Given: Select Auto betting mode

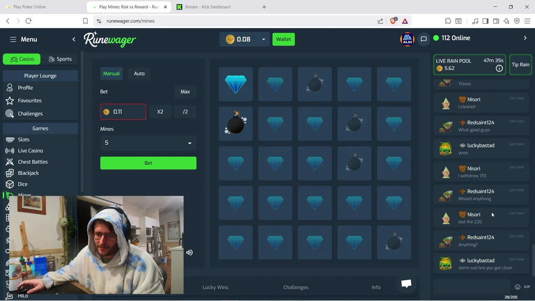Looking at the screenshot, I should pyautogui.click(x=139, y=74).
